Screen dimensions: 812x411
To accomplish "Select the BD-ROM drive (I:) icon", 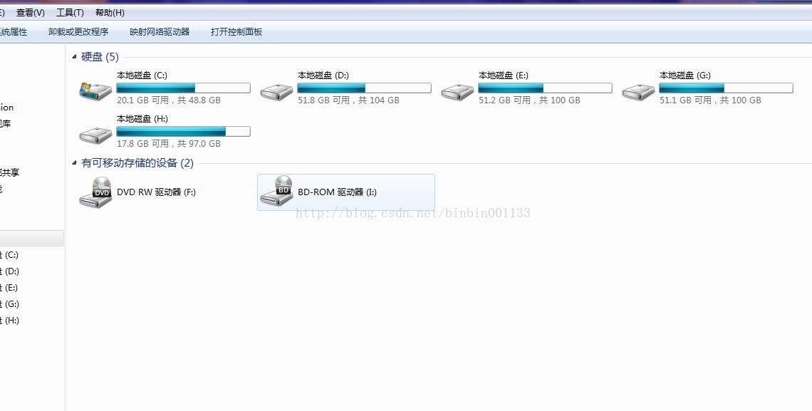I will [x=276, y=190].
